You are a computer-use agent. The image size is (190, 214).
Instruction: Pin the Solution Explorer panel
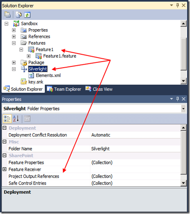[x=178, y=6]
